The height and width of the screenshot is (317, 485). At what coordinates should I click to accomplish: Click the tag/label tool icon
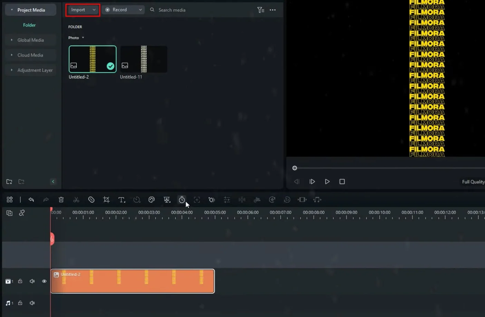(x=91, y=200)
